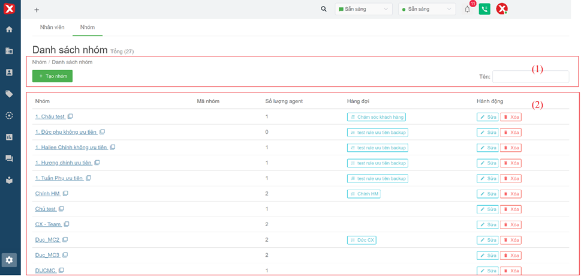
Task: Open the tag icon in the sidebar
Action: point(9,94)
